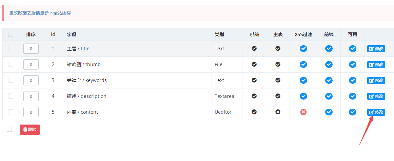Toggle frontend check icon for title row
Image resolution: width=394 pixels, height=161 pixels.
click(x=329, y=49)
